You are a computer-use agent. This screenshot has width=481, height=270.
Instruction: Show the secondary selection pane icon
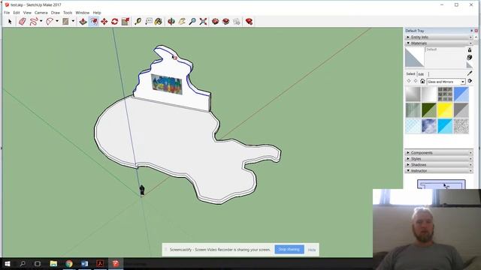point(469,50)
